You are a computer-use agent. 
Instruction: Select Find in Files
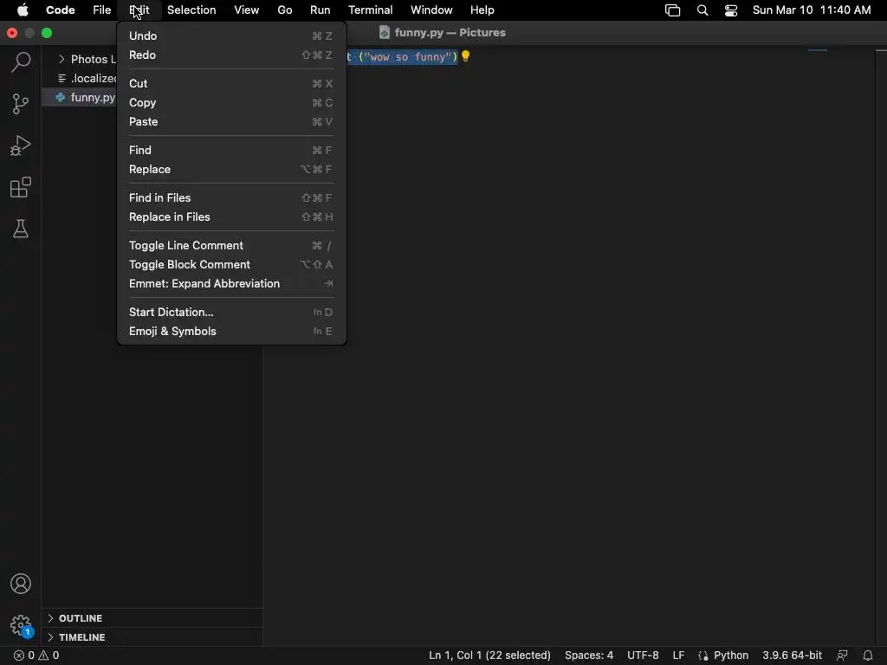[x=231, y=197]
